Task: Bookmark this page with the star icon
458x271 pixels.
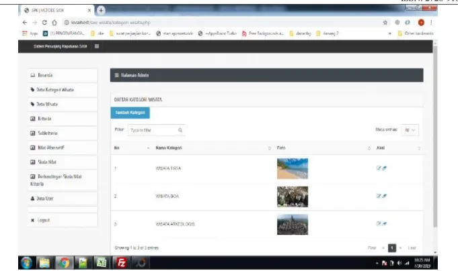Action: pyautogui.click(x=385, y=22)
